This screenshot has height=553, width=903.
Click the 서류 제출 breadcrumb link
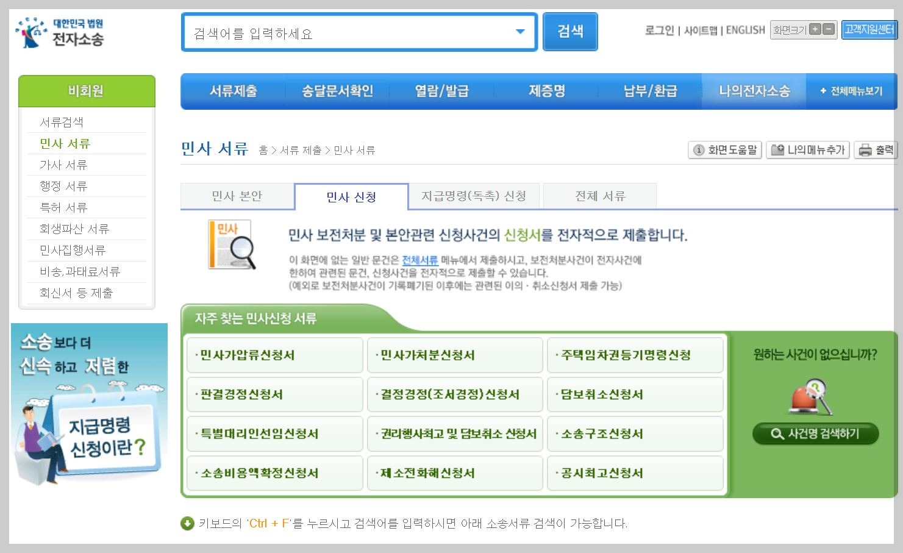click(301, 150)
